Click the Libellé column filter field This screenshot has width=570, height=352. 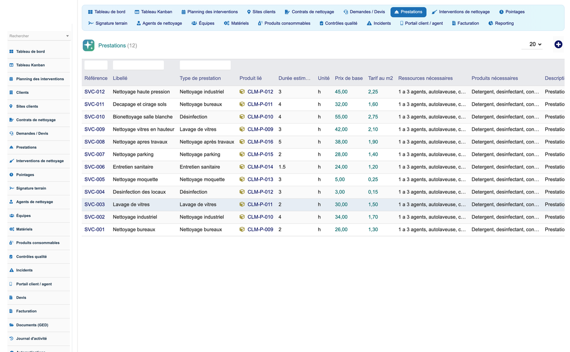point(138,65)
